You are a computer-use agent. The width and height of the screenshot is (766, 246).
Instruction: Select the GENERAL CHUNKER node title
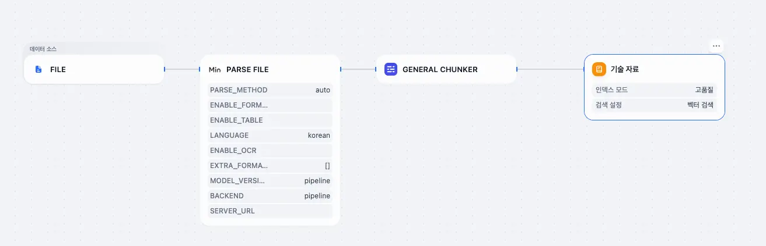click(x=440, y=69)
